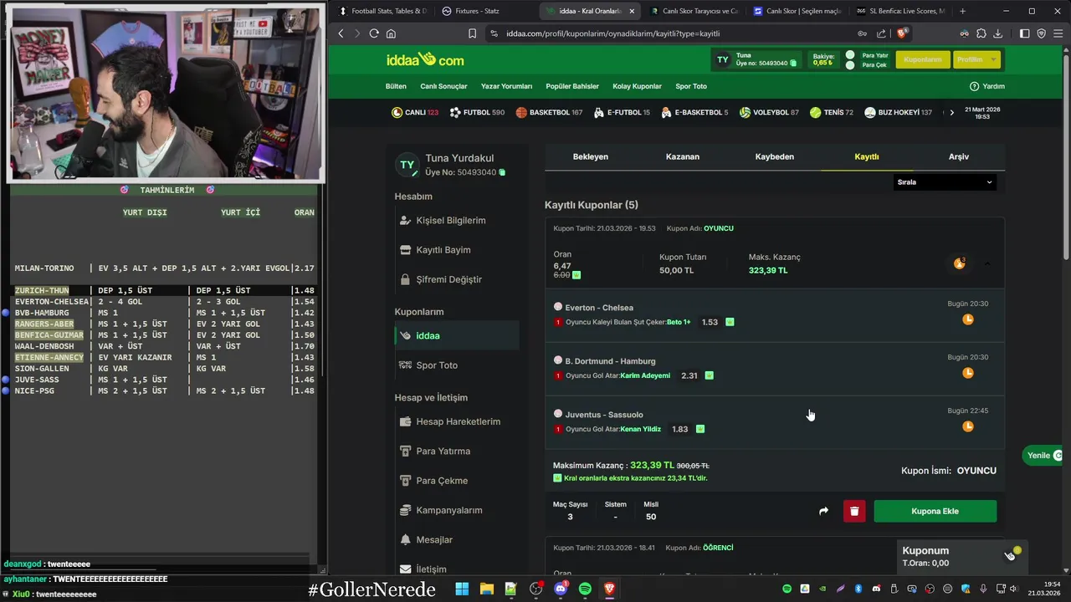
Task: Collapse the OYUNCU coupon with chevron
Action: (987, 263)
